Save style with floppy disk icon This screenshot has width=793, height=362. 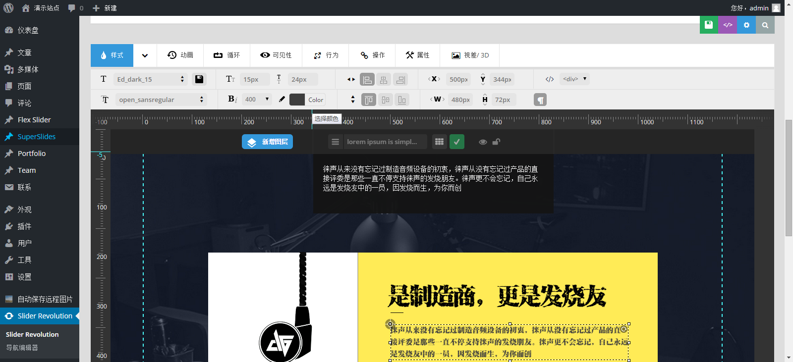point(199,79)
